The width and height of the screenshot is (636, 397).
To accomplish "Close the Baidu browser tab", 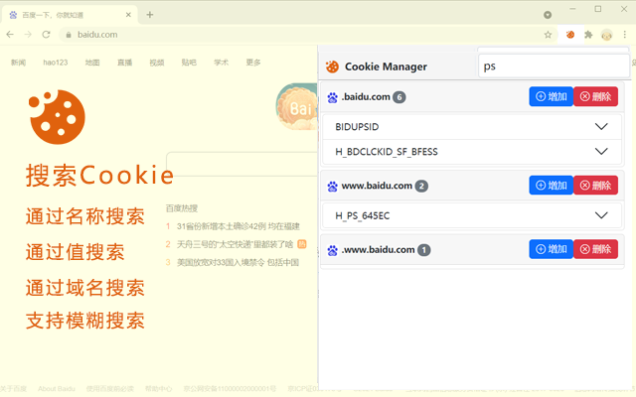I will (x=128, y=15).
